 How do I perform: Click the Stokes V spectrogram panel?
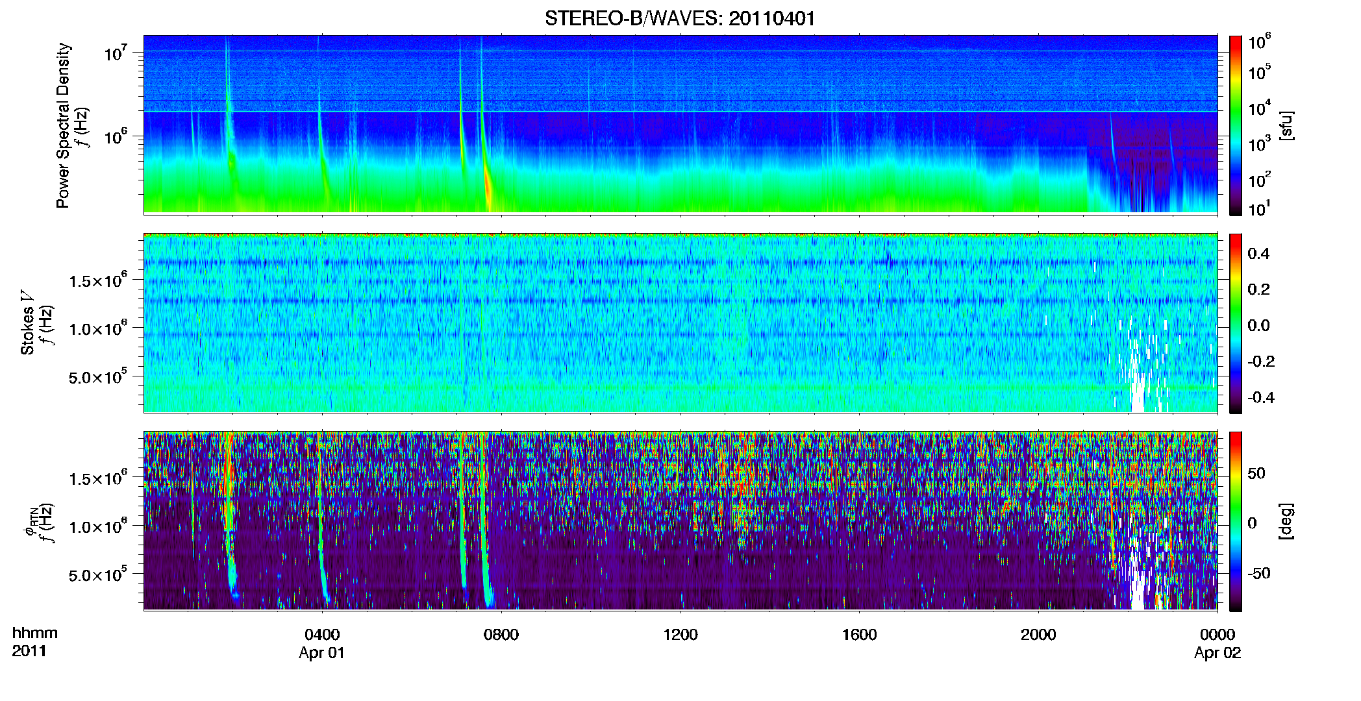[x=680, y=323]
